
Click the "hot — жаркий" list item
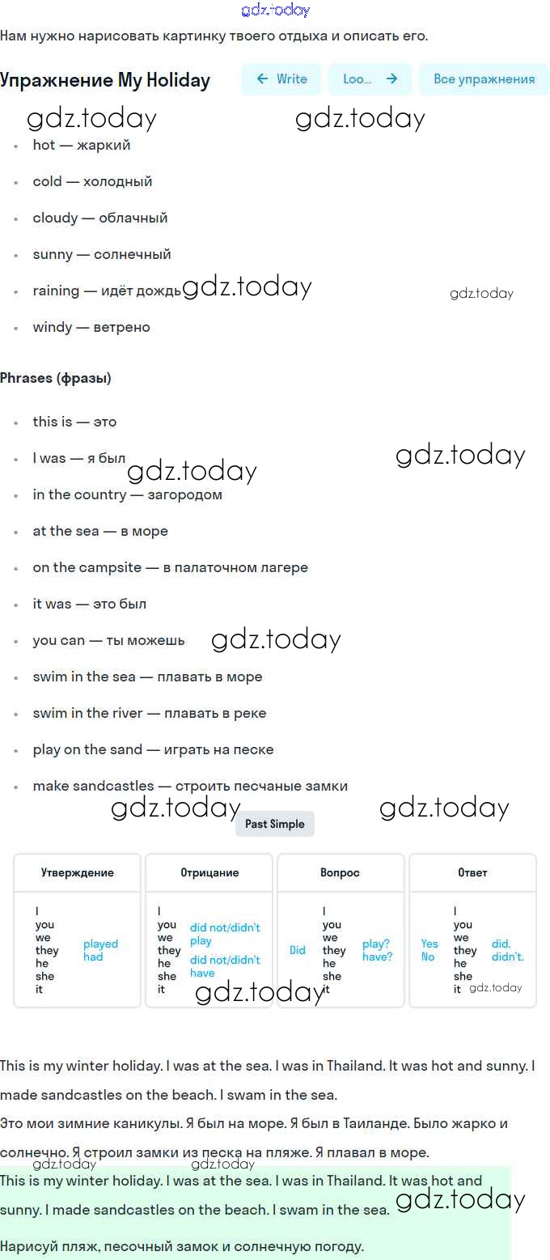82,145
